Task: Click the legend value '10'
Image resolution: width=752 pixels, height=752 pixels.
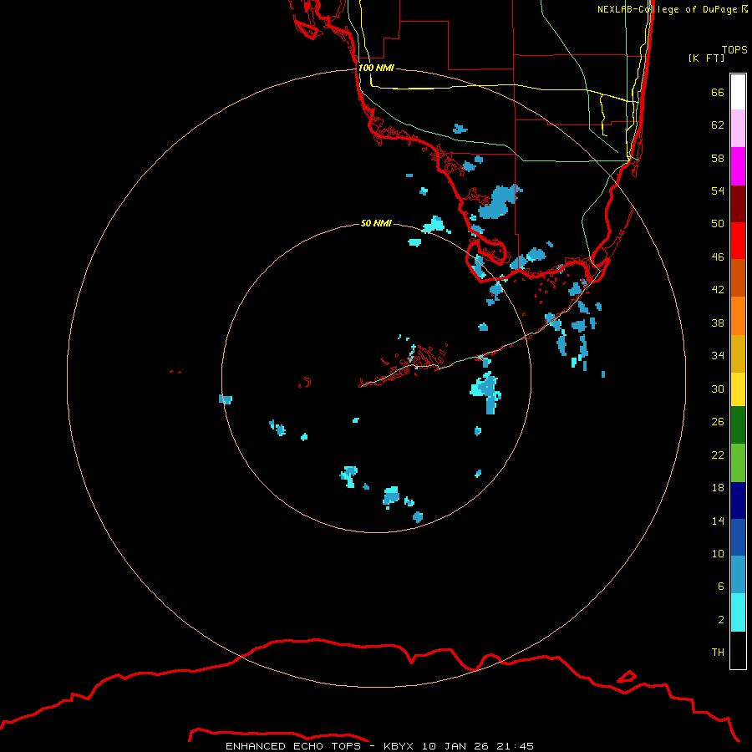Action: coord(718,553)
